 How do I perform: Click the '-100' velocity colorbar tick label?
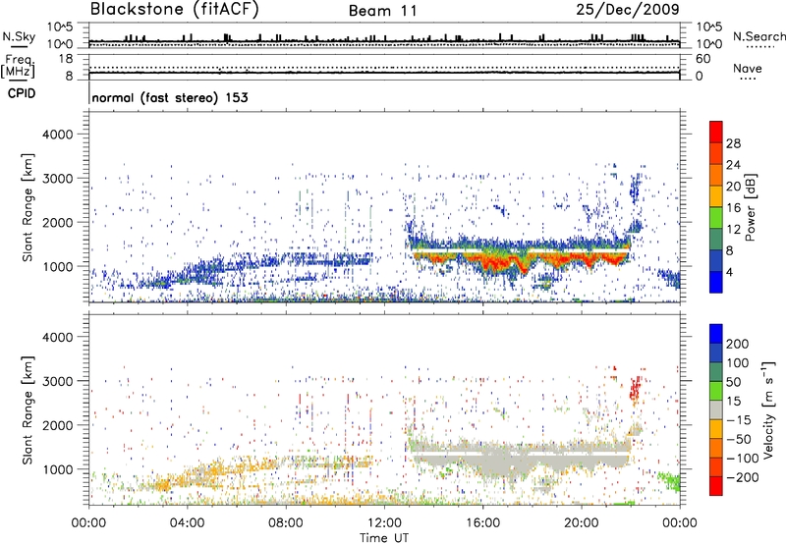coord(743,459)
